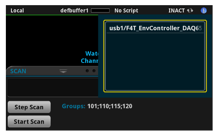This screenshot has width=218, height=135.
Task: Open the defbuffer1 active buffer indicator
Action: tap(74, 10)
